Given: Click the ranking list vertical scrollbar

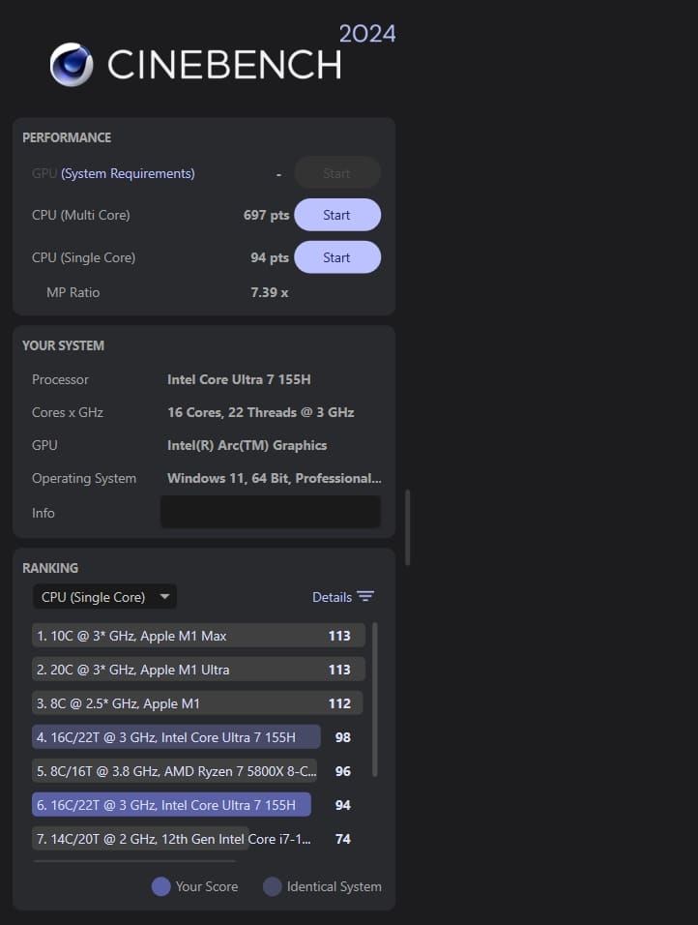Looking at the screenshot, I should (x=375, y=699).
